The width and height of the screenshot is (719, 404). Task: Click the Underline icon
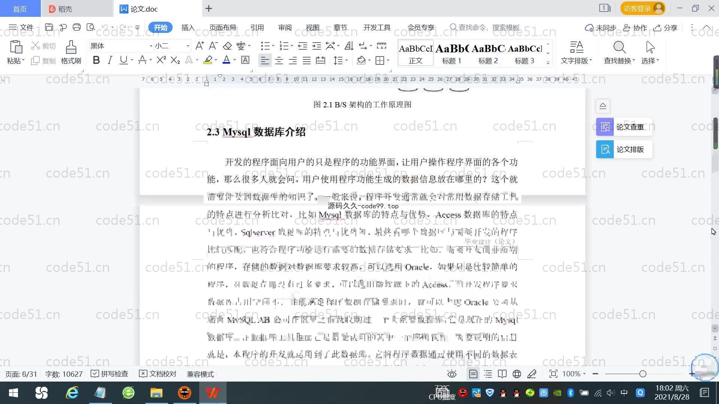[x=123, y=60]
